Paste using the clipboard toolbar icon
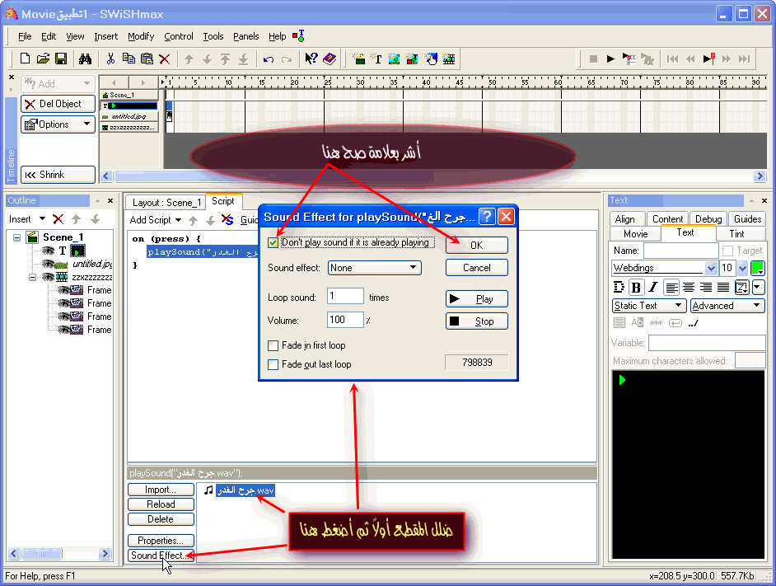The image size is (776, 586). (x=147, y=59)
